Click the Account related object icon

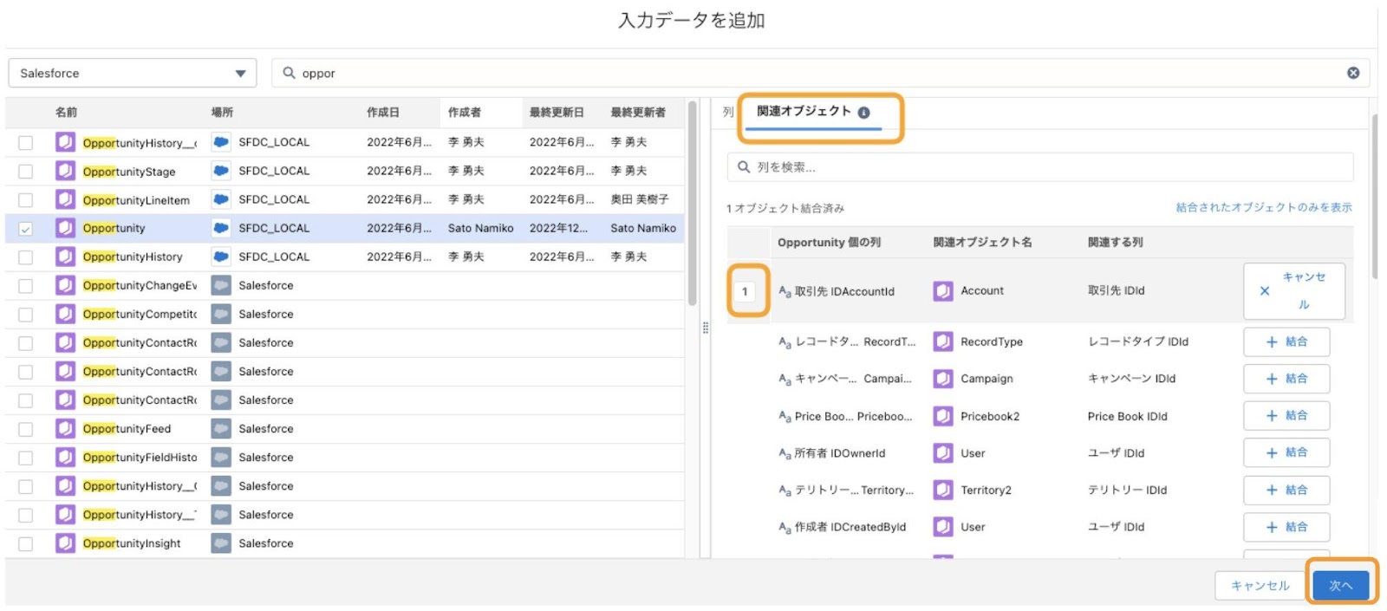point(943,291)
